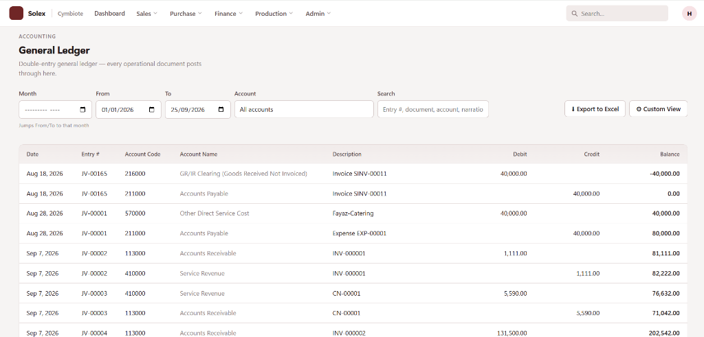Expand the Sales menu chevron

tap(155, 14)
